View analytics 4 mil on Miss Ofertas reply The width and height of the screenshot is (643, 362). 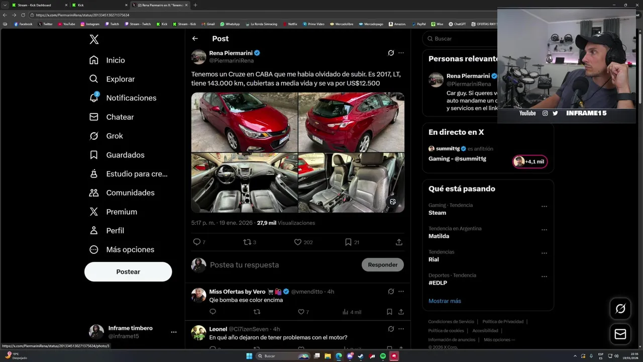352,312
